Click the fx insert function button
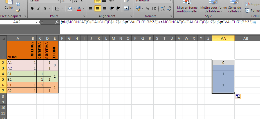 point(57,22)
